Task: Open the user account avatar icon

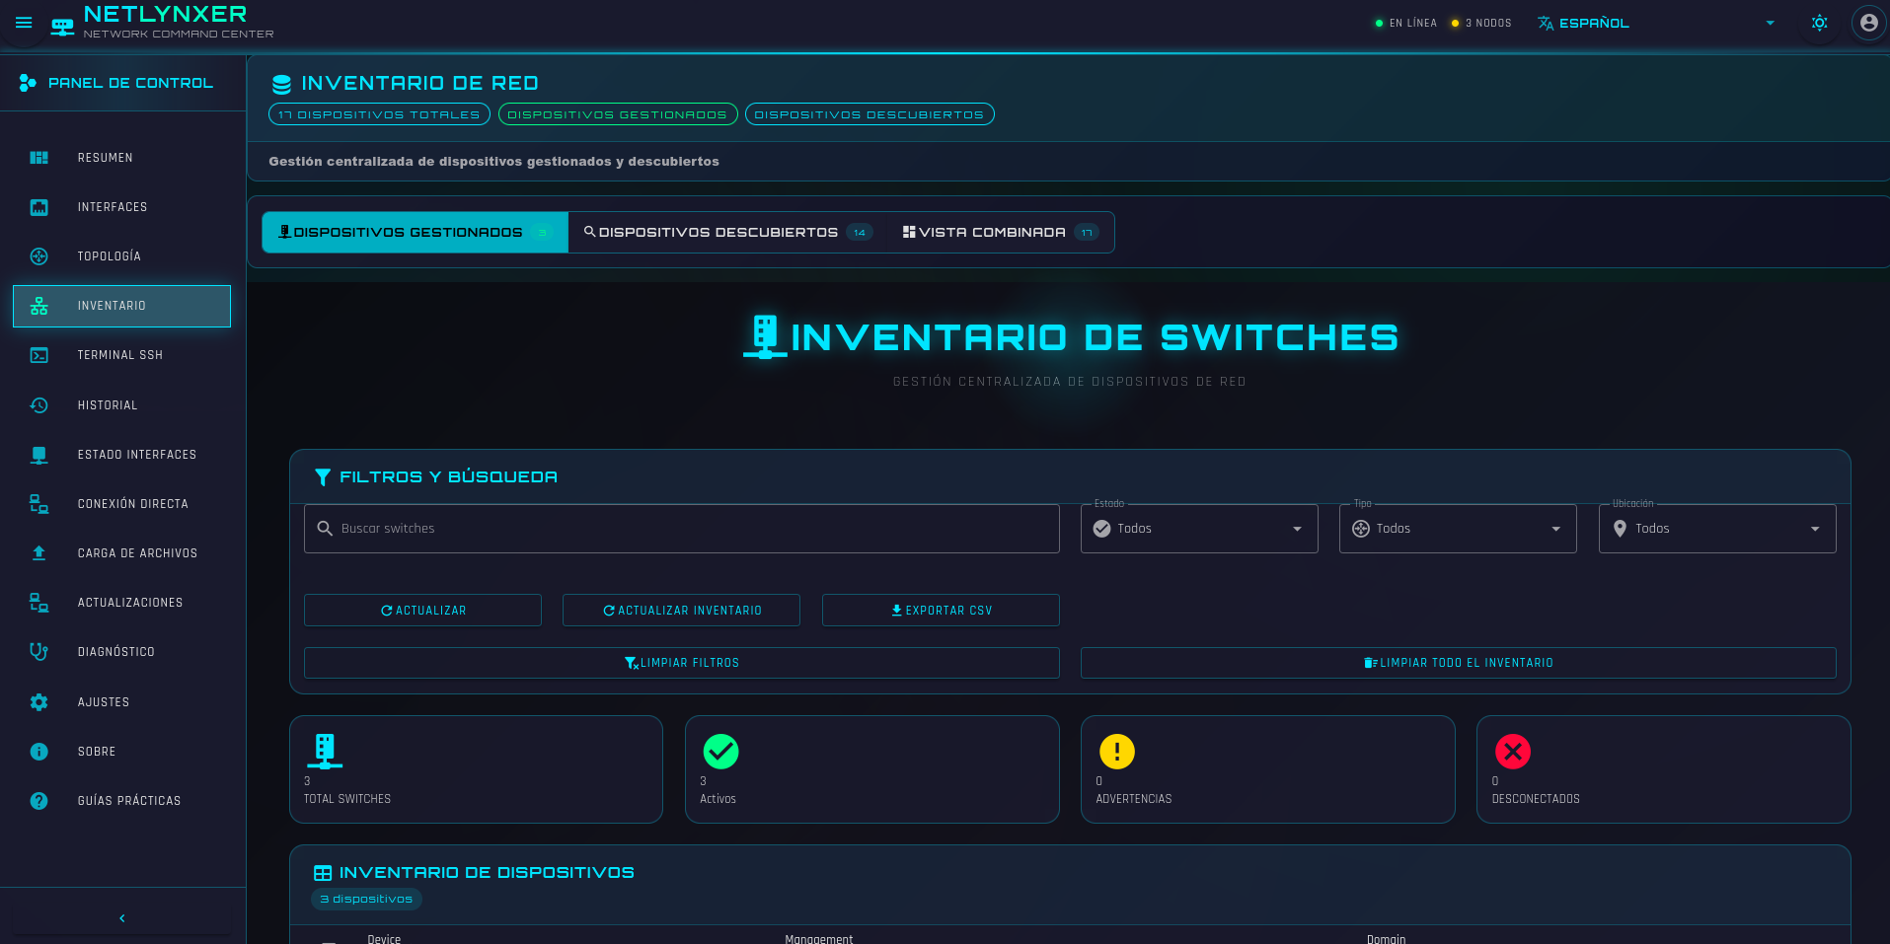Action: 1868,23
